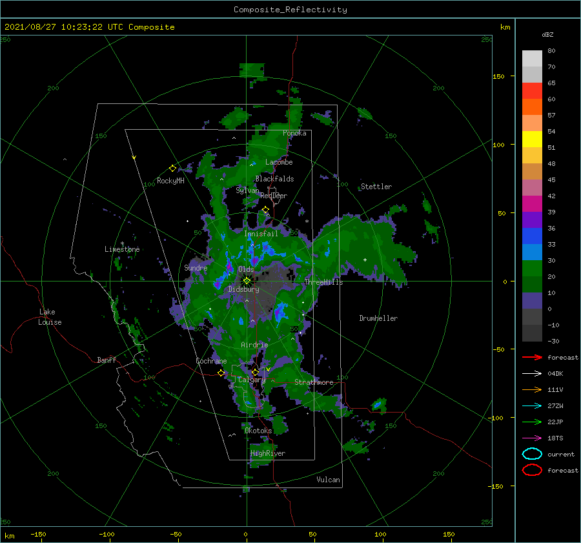Click the Sundre town label

[x=196, y=267]
